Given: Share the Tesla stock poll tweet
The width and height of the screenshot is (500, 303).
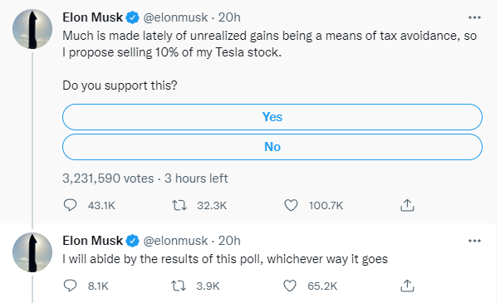Looking at the screenshot, I should (x=407, y=205).
